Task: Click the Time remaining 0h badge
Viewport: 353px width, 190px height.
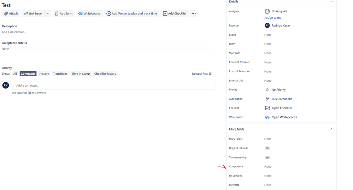Action: tap(267, 157)
